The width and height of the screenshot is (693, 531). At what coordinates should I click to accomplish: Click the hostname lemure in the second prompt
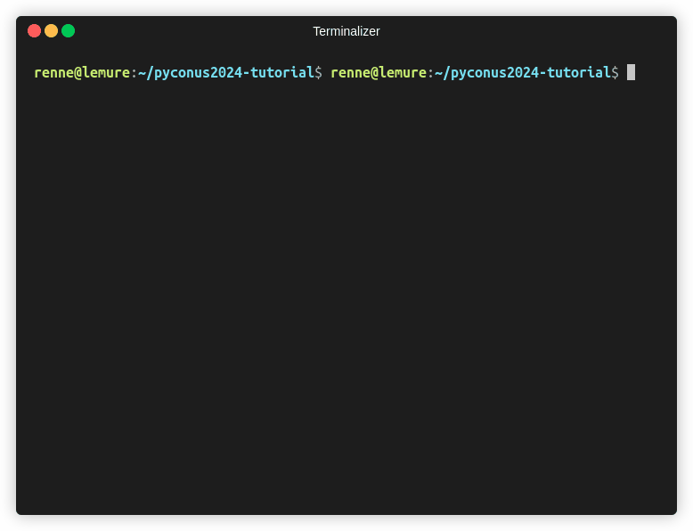(404, 72)
